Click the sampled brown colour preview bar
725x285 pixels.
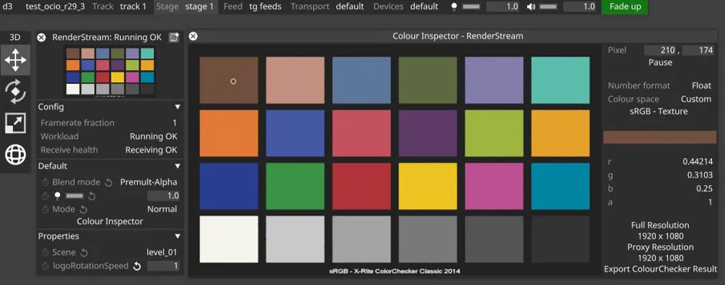(x=660, y=137)
